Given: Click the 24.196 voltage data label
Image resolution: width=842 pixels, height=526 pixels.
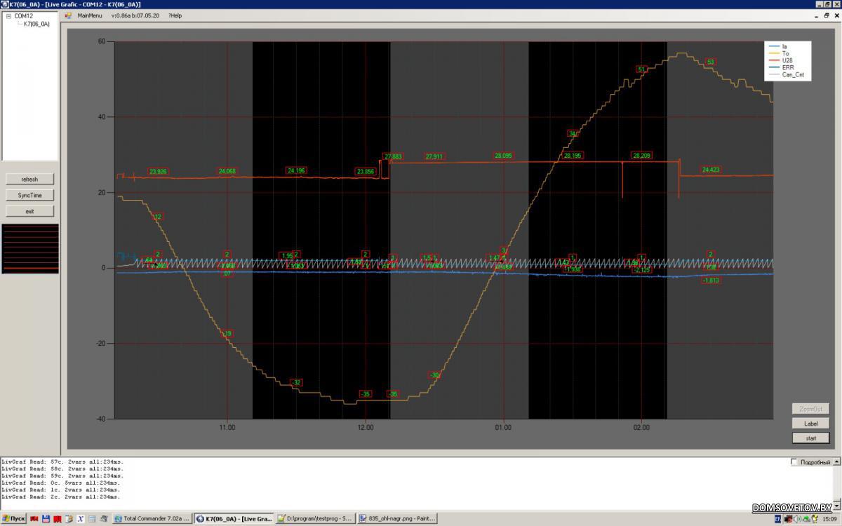Looking at the screenshot, I should click(x=296, y=170).
